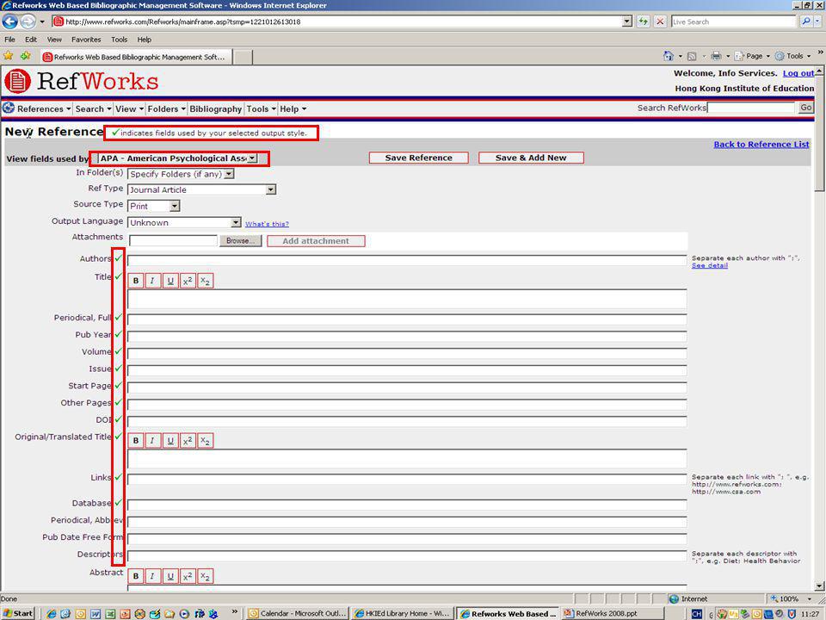Click into the Search RefWorks box
This screenshot has height=620, width=826.
coord(750,108)
